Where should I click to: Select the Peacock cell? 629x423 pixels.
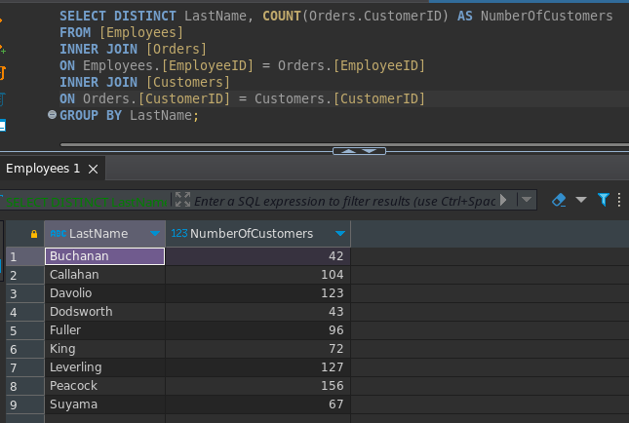104,386
